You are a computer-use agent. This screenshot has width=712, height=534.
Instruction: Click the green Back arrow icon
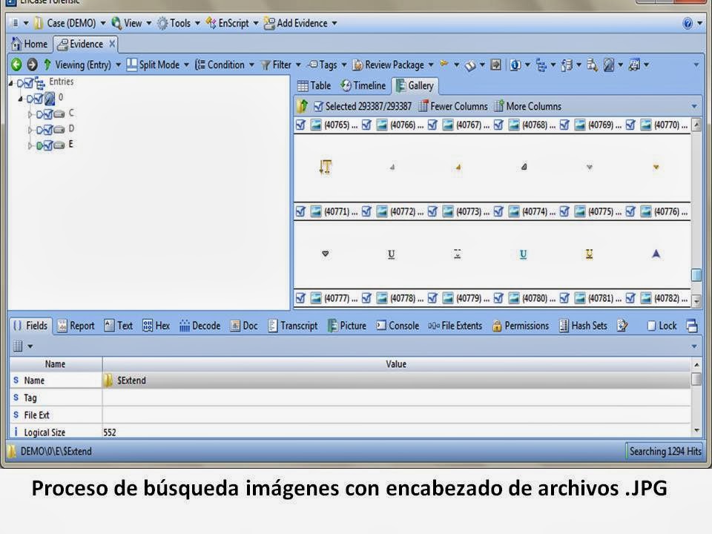click(16, 65)
